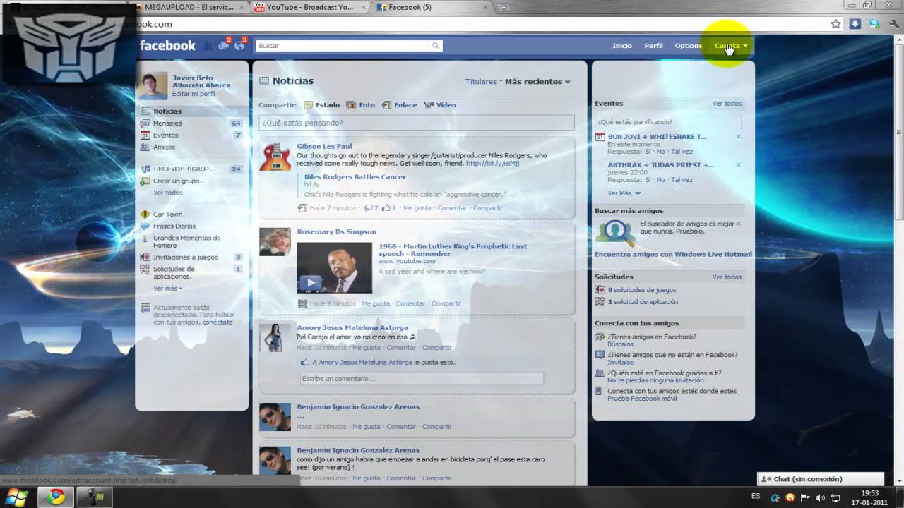904x508 pixels.
Task: Click the Frases Diarias app icon
Action: pyautogui.click(x=145, y=226)
